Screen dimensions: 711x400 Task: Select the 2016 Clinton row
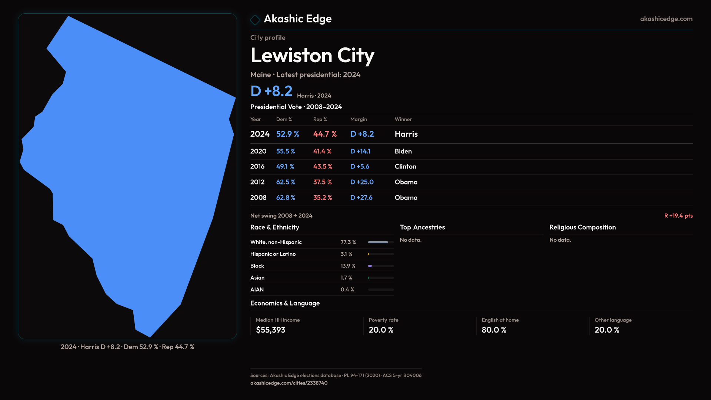click(333, 167)
